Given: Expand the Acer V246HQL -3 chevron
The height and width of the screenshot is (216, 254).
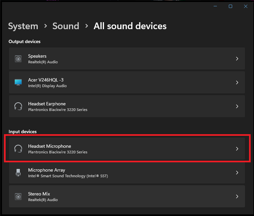Looking at the screenshot, I should pos(237,82).
